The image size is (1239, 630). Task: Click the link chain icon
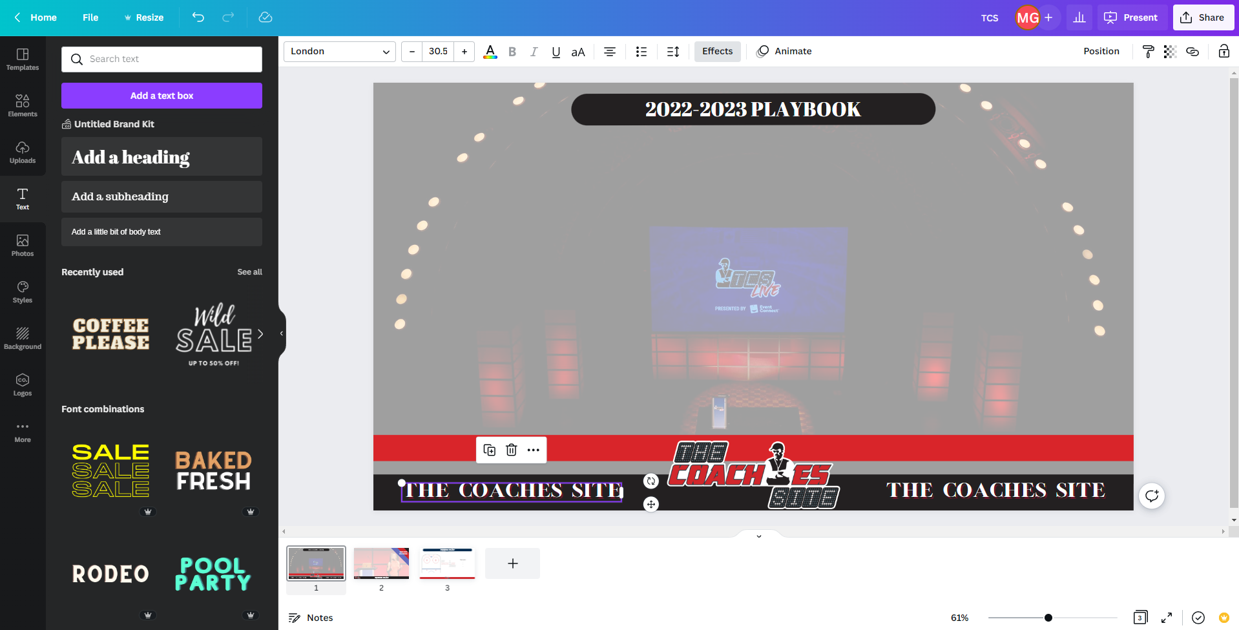point(1192,52)
